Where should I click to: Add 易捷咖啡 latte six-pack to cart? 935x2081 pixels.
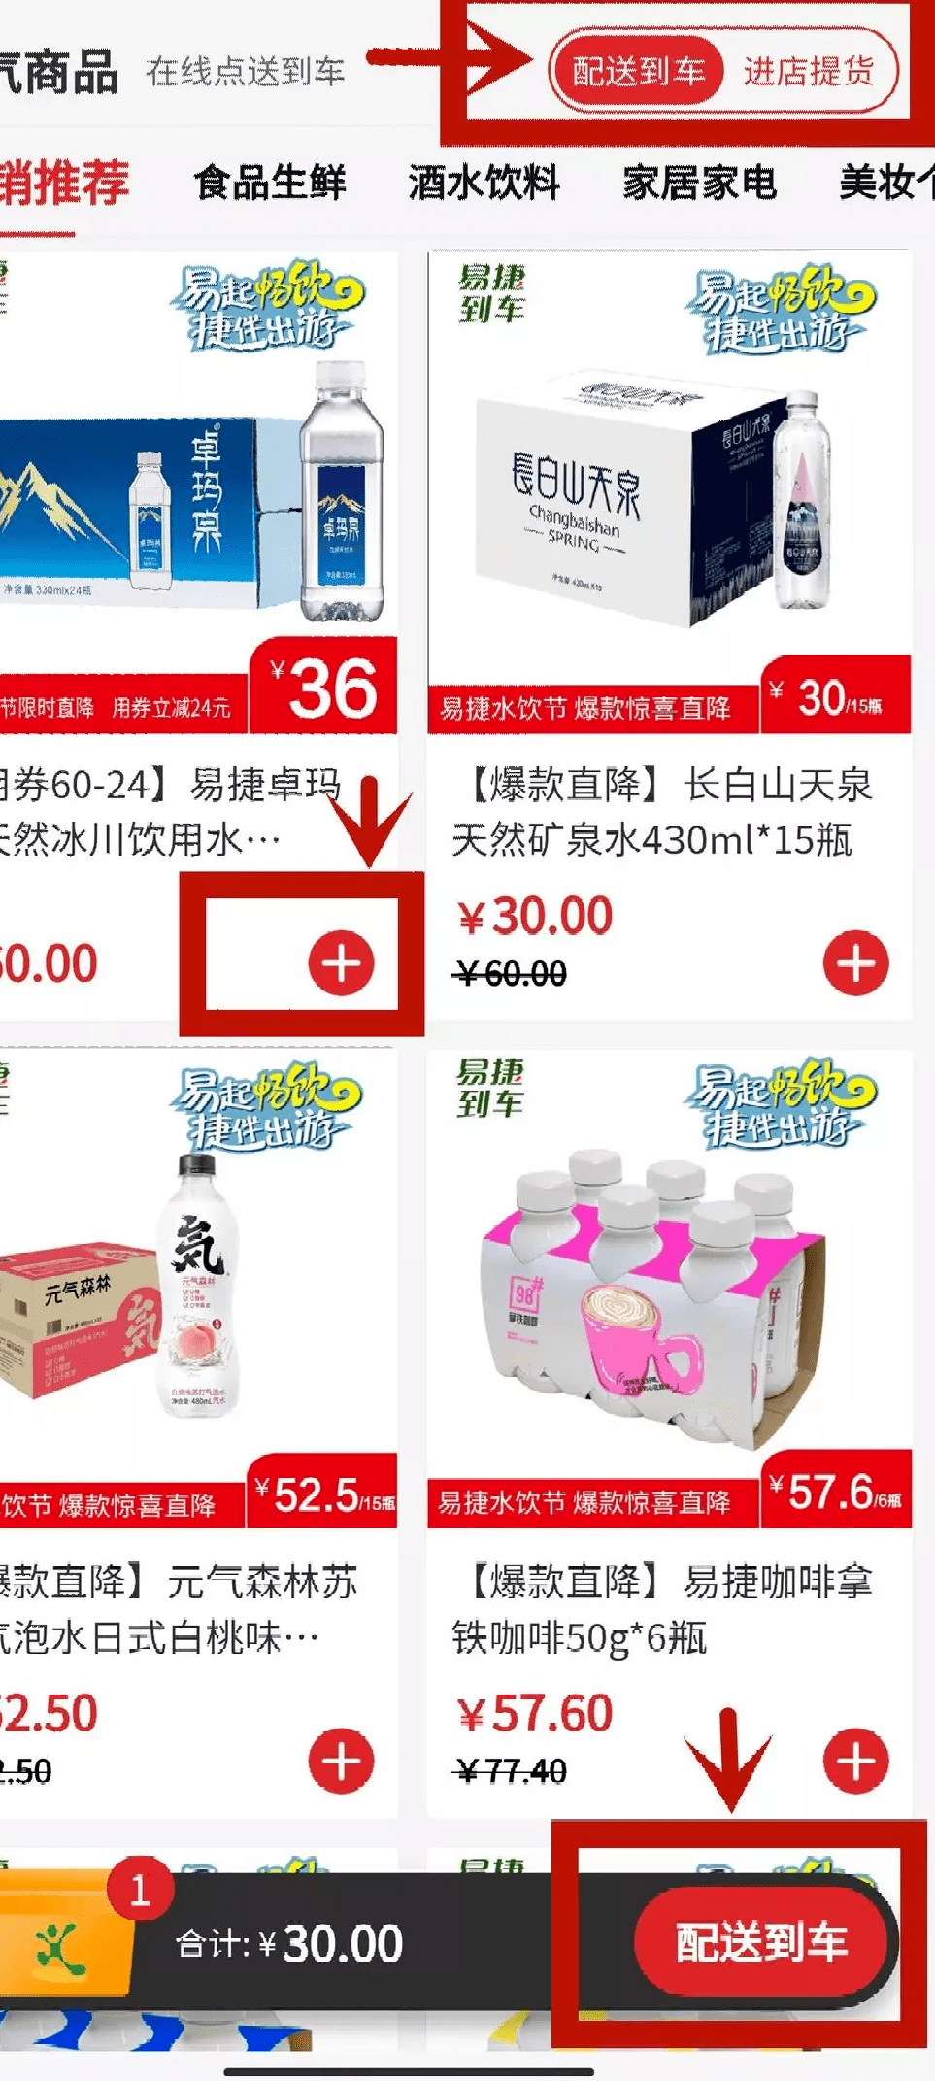pyautogui.click(x=855, y=1761)
